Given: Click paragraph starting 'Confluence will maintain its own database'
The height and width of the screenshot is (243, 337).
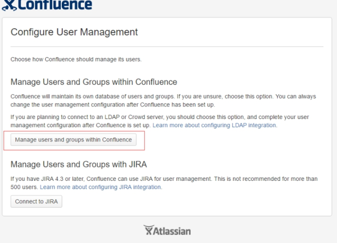Looking at the screenshot, I should point(163,101).
